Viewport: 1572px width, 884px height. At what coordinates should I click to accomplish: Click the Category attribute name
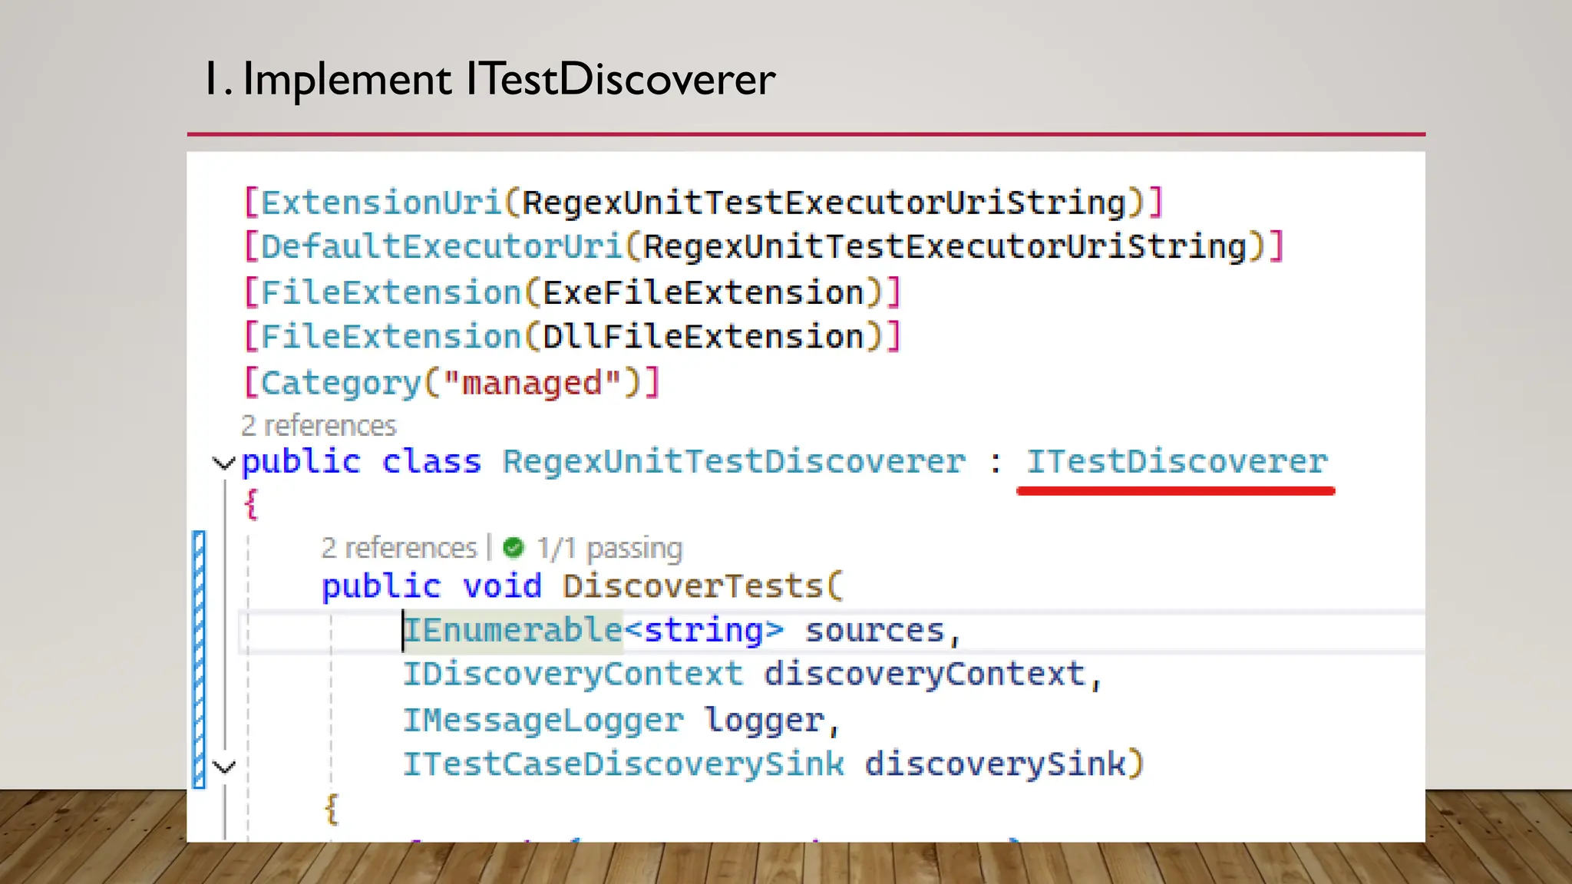[x=341, y=384]
